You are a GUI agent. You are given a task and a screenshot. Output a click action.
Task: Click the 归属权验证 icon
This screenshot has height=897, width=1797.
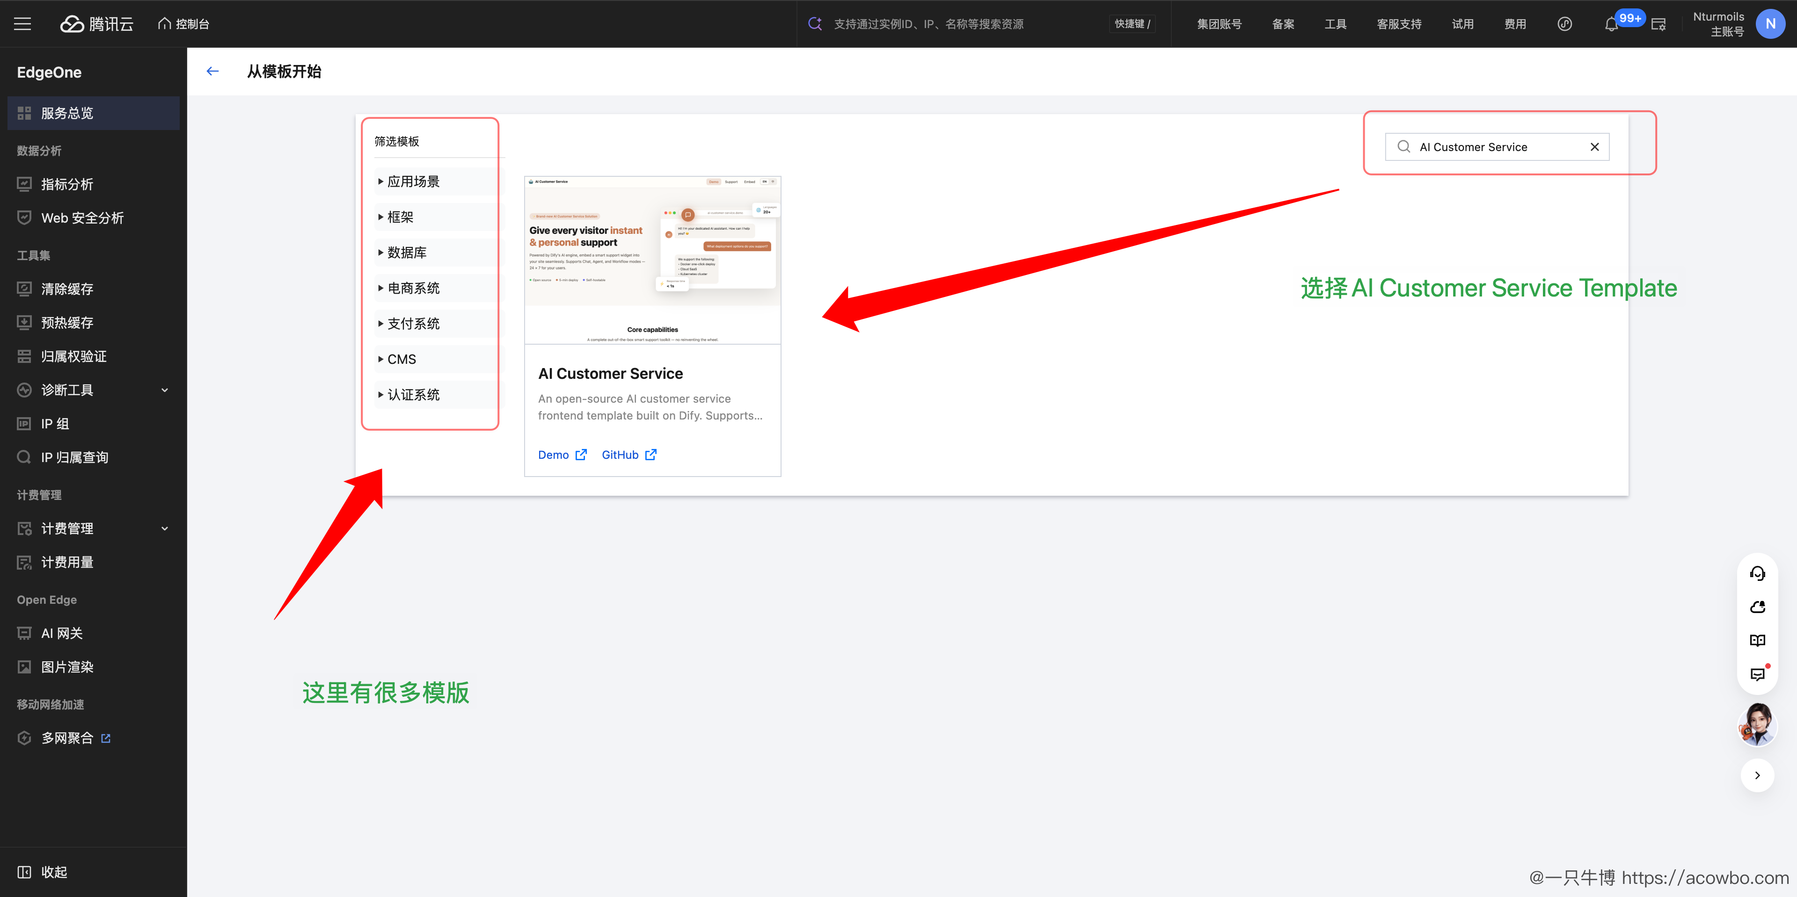tap(24, 356)
